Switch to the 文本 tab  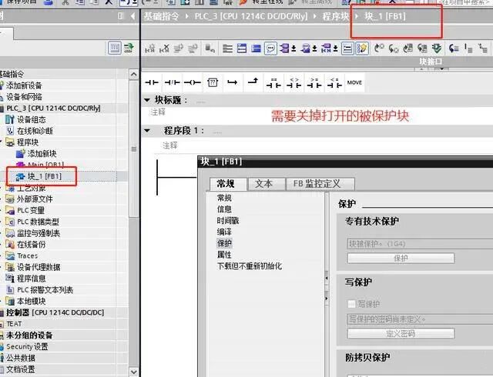click(267, 184)
